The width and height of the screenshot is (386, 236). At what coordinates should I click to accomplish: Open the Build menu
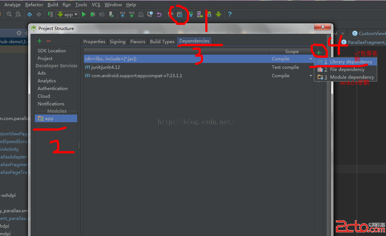[53, 5]
